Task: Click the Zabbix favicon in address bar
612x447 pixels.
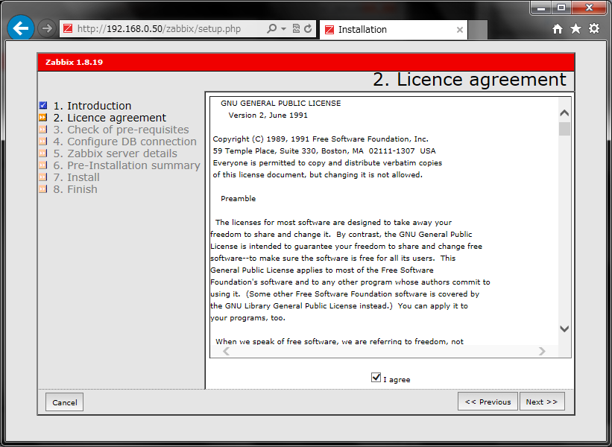Action: point(68,29)
